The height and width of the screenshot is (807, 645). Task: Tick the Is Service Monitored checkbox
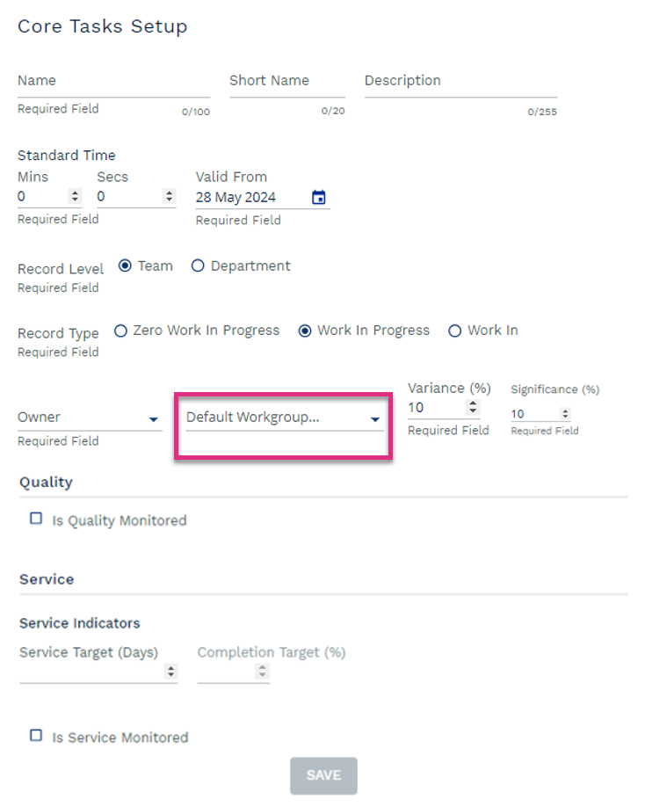click(36, 736)
